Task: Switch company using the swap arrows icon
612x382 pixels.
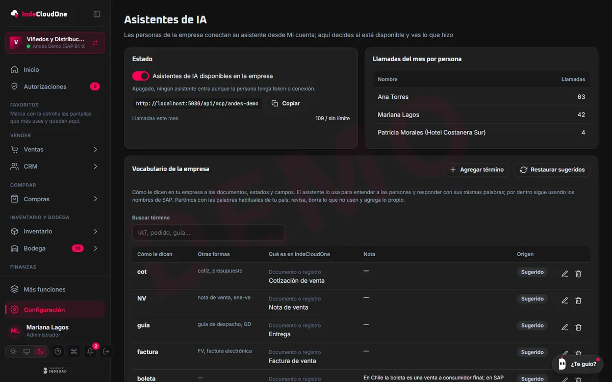Action: [95, 43]
